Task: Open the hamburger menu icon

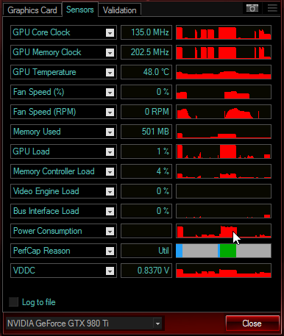Action: point(272,8)
